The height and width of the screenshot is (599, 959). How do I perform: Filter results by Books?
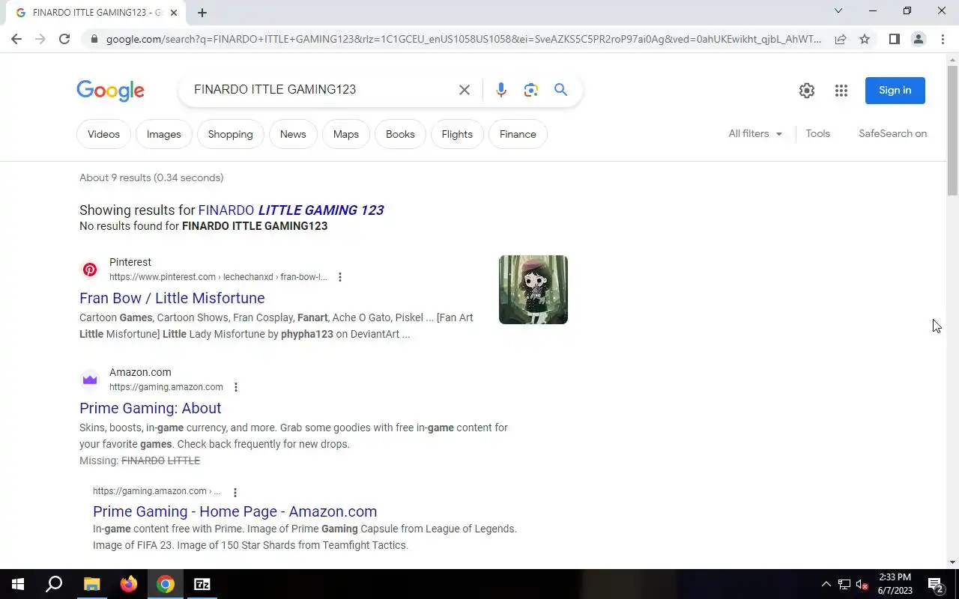(400, 134)
